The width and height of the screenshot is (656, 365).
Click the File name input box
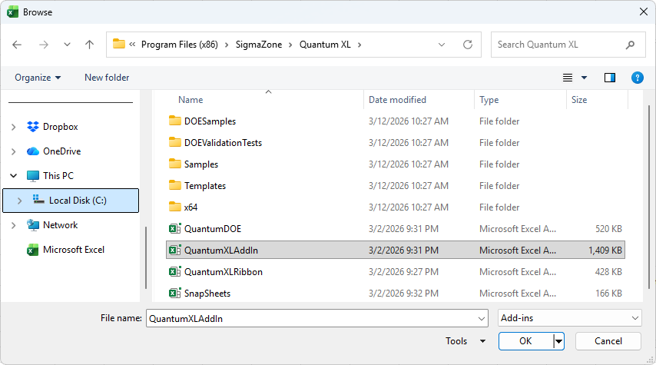click(x=312, y=319)
